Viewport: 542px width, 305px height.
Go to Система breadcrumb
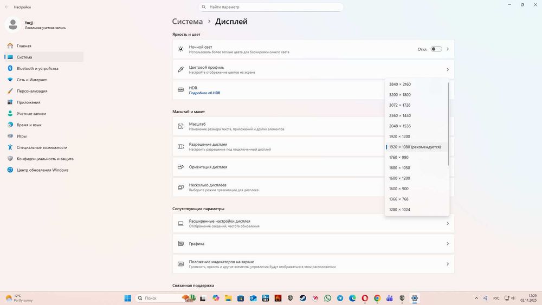coord(188,22)
